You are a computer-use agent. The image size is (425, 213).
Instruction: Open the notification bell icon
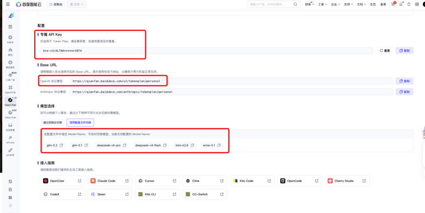pos(401,4)
